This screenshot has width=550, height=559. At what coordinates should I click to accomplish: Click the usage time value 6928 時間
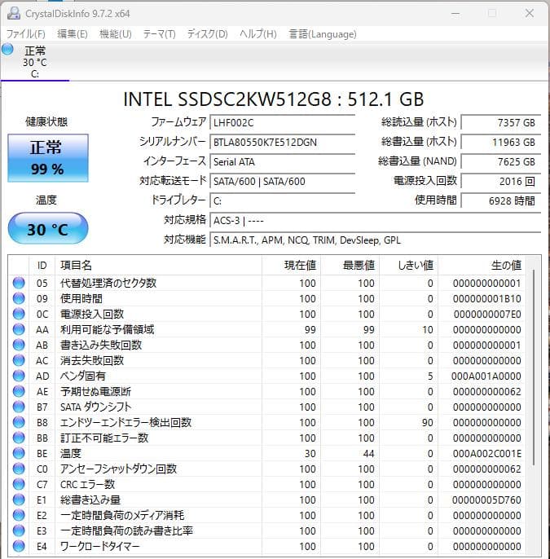(501, 200)
